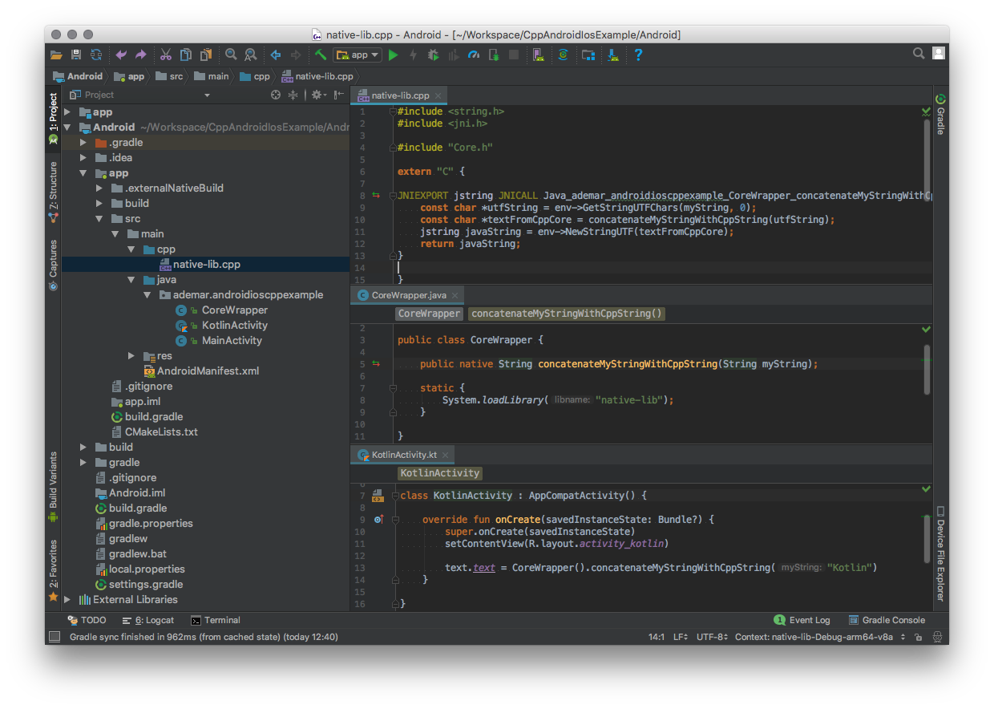994x709 pixels.
Task: Open the AVD Manager from toolbar
Action: [538, 55]
